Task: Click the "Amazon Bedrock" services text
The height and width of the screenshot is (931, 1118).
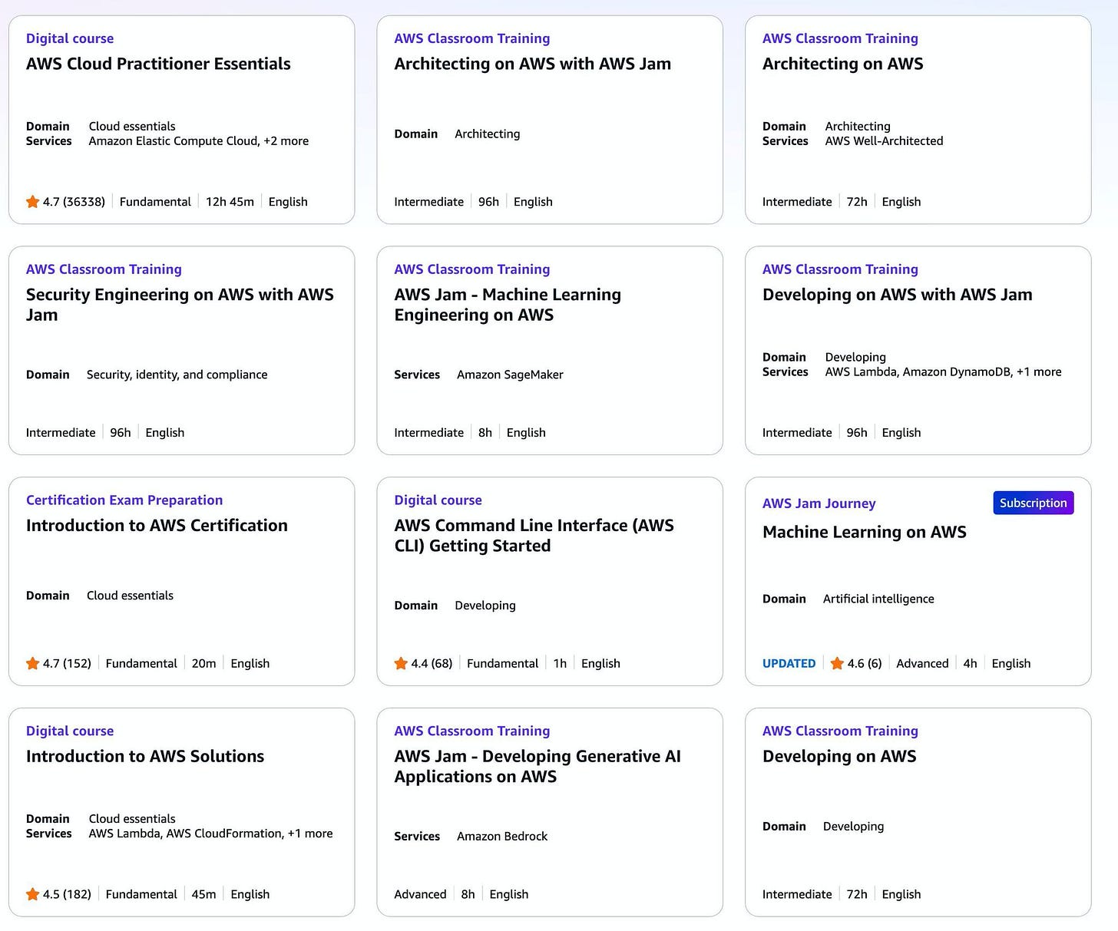Action: pyautogui.click(x=502, y=836)
